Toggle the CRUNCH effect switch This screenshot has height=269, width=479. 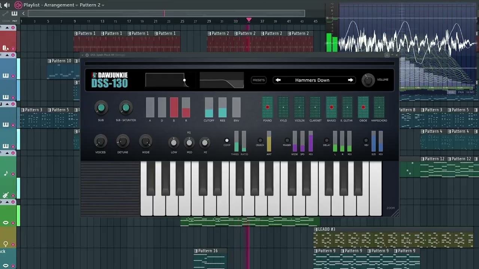tap(260, 140)
